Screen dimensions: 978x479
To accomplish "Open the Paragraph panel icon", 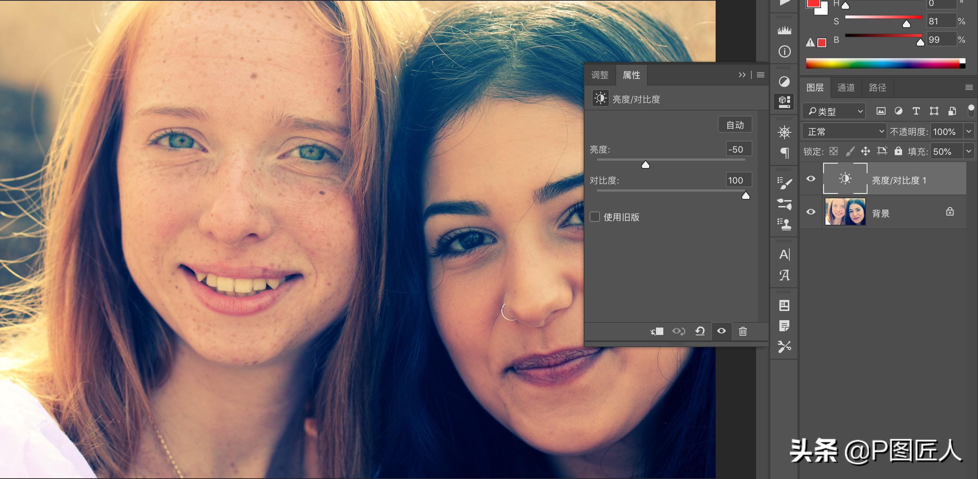I will (785, 153).
